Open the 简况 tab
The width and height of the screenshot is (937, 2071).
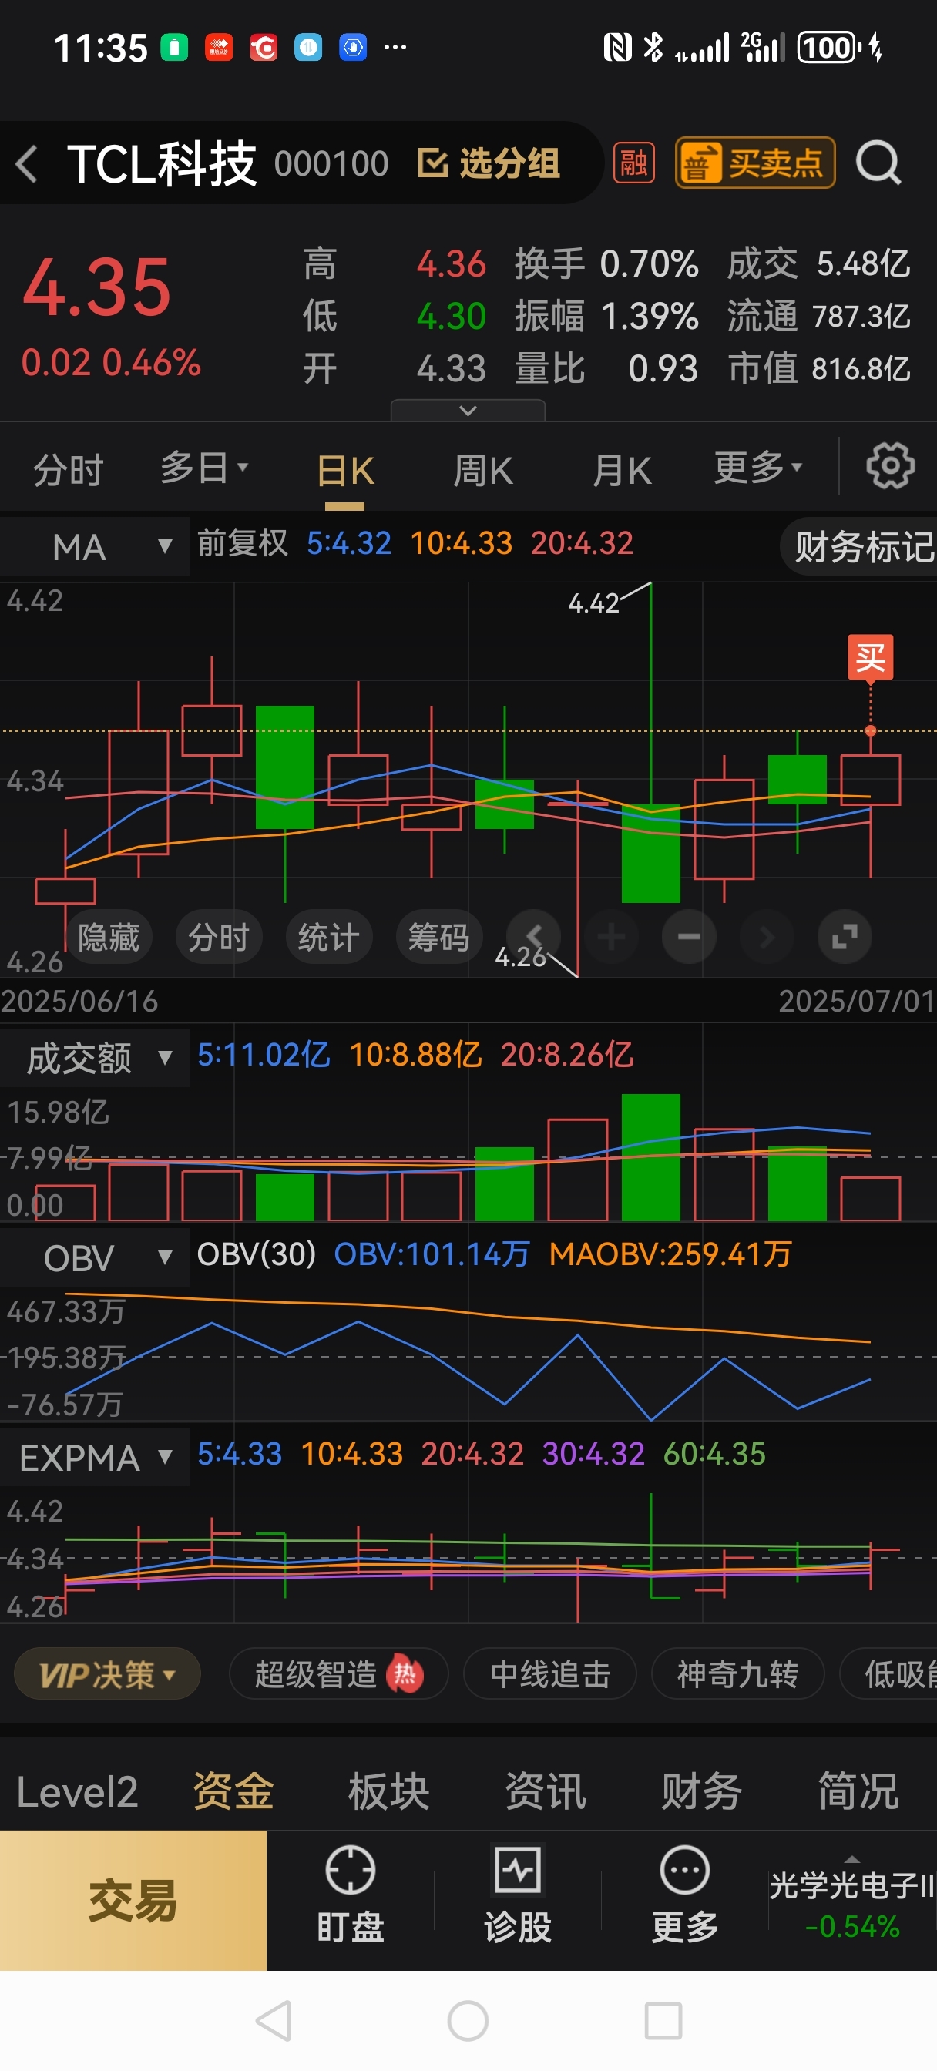click(858, 1792)
